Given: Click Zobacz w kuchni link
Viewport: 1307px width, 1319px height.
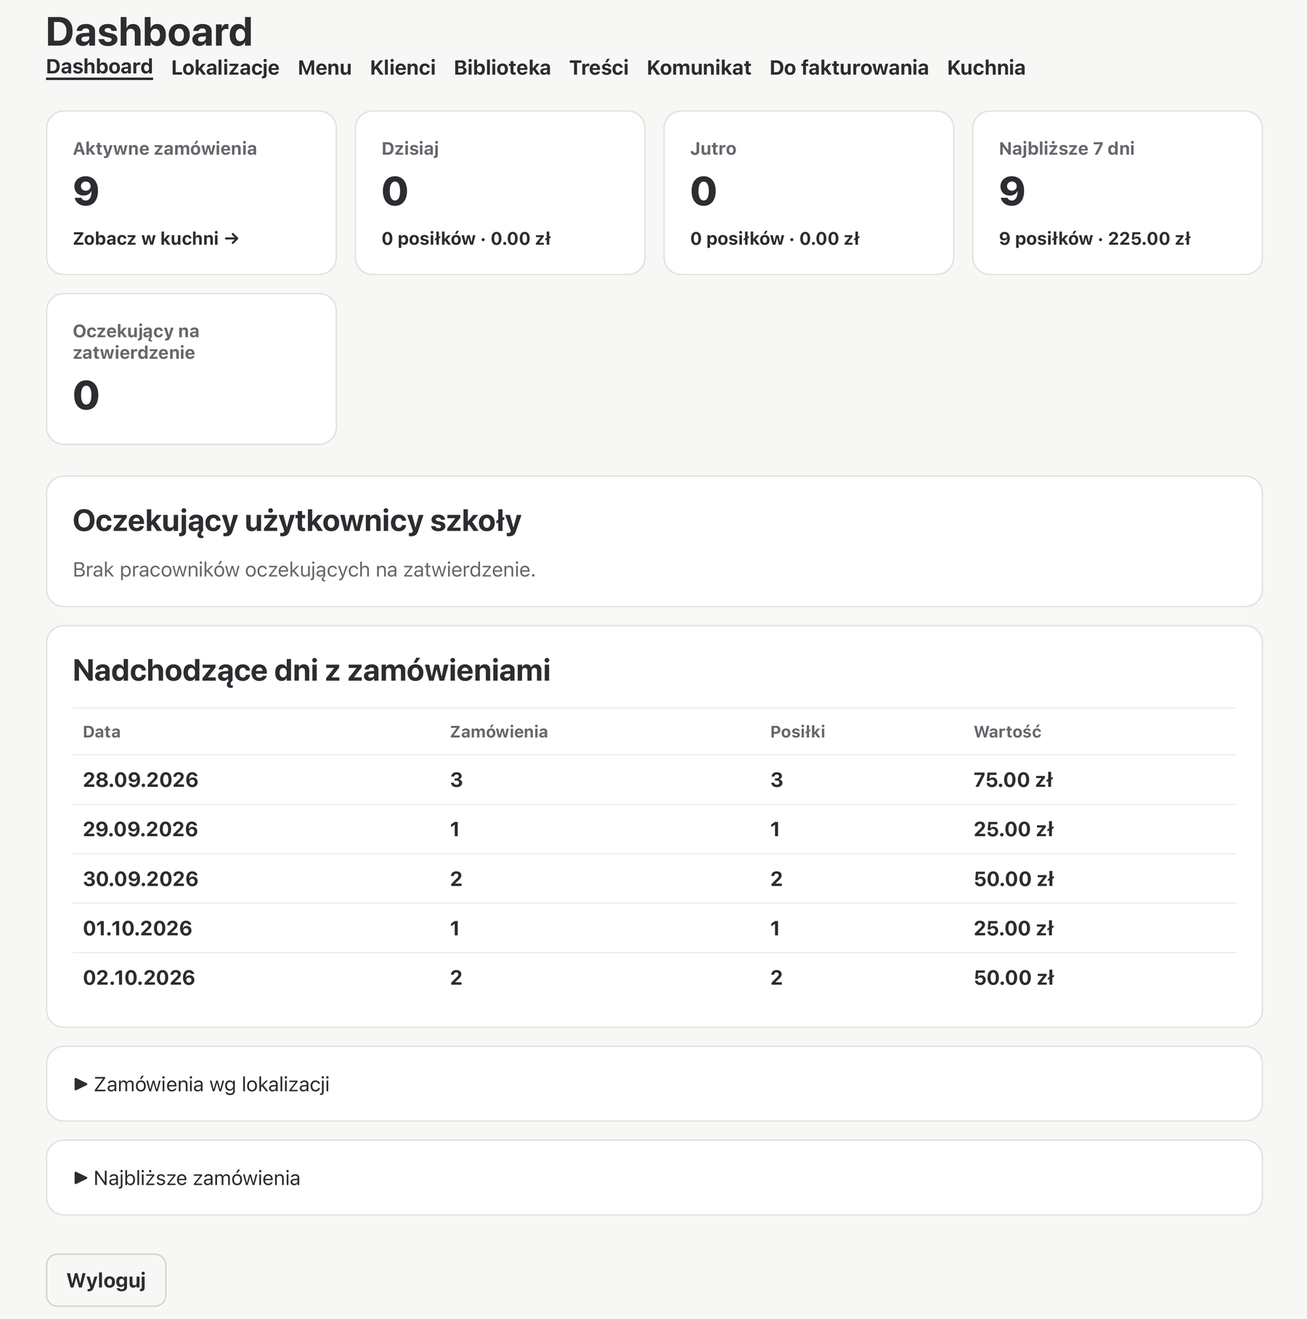Looking at the screenshot, I should pyautogui.click(x=156, y=239).
